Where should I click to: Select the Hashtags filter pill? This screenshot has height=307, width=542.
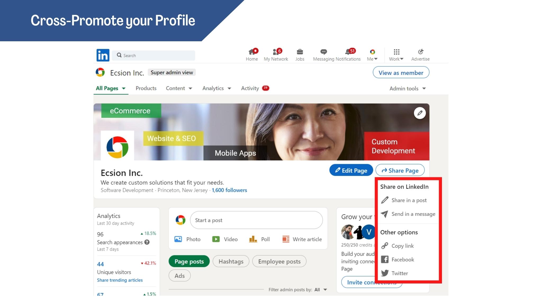coord(231,261)
